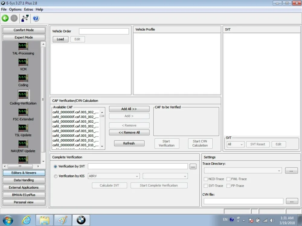Click the network signal tray icon
The height and width of the screenshot is (226, 302).
pos(265,221)
